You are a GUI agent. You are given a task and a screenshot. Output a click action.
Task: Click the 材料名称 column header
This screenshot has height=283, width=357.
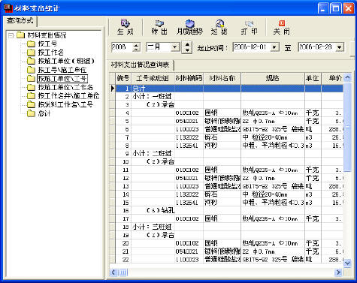click(222, 78)
